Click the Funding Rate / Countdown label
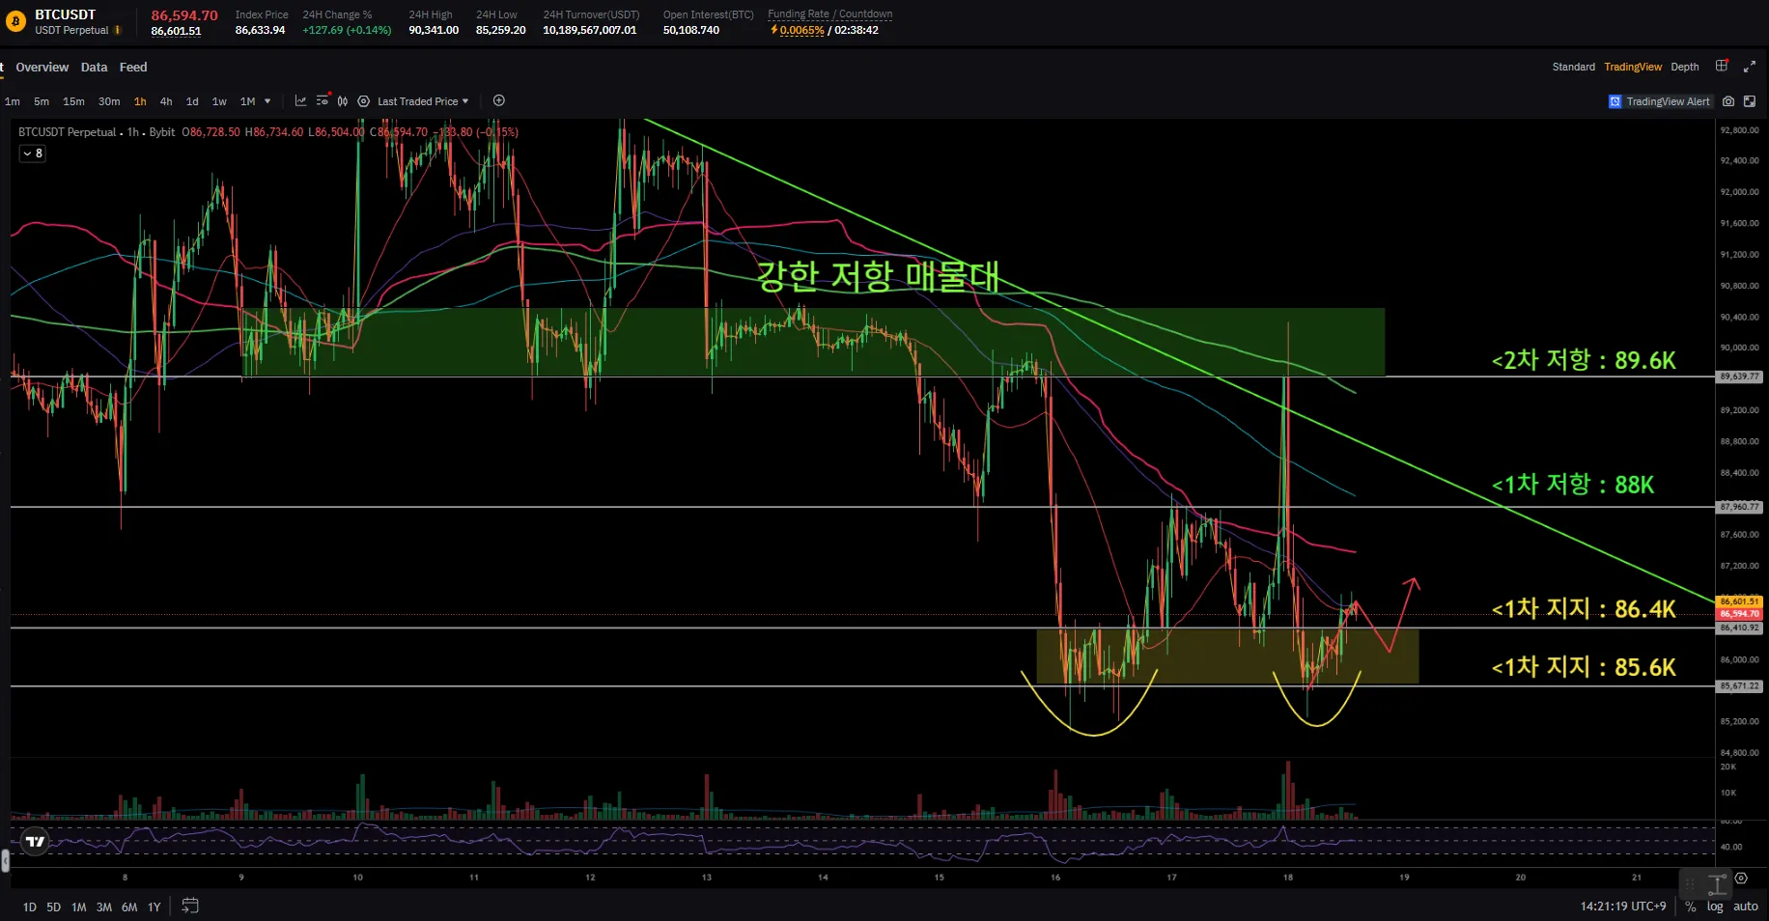This screenshot has width=1769, height=921. point(829,14)
